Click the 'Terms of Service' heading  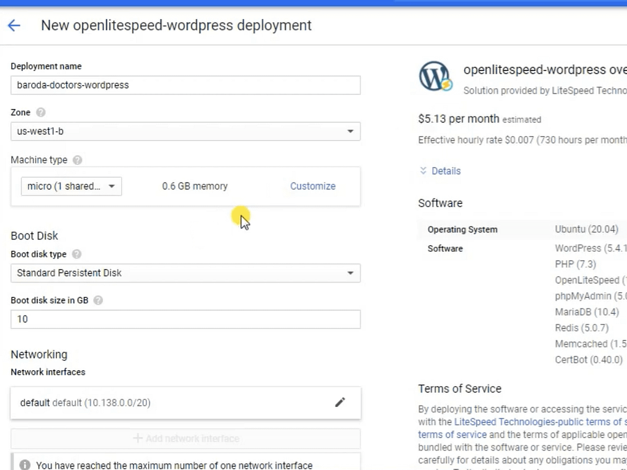(460, 389)
